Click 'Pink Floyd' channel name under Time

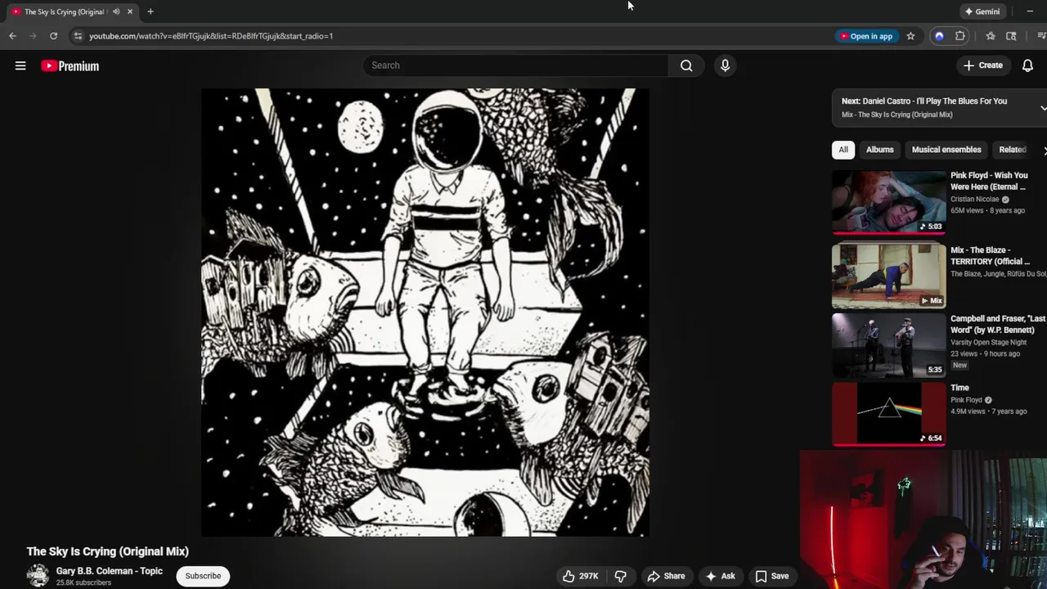coord(966,400)
